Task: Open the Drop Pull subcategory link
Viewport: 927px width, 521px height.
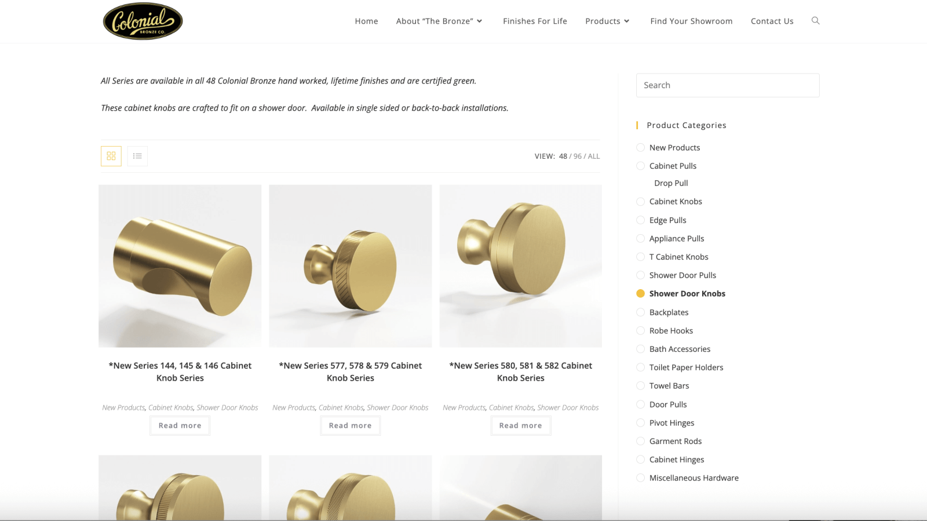Action: click(x=671, y=183)
